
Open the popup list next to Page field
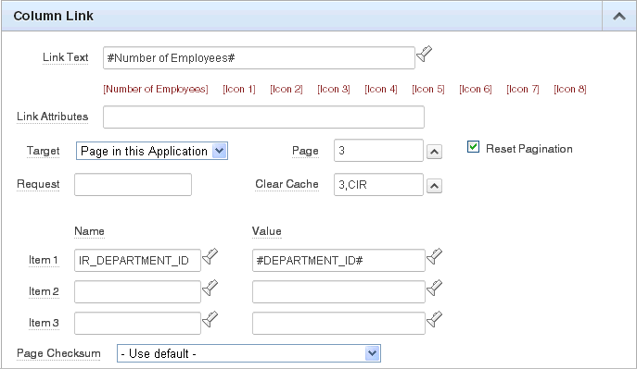point(434,152)
